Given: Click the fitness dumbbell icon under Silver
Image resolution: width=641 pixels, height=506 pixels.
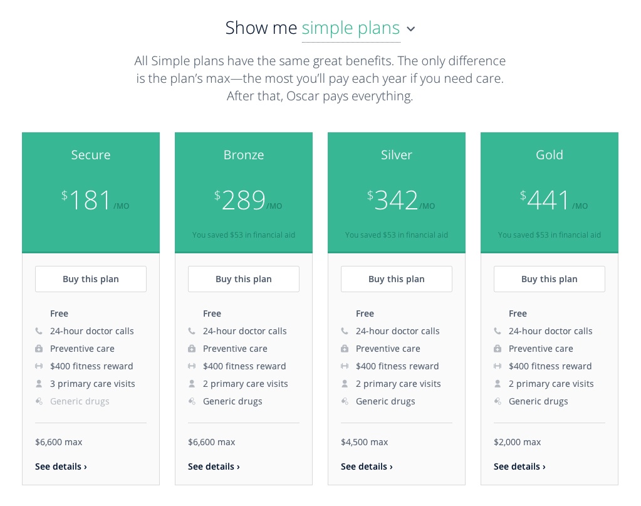Looking at the screenshot, I should pyautogui.click(x=345, y=366).
